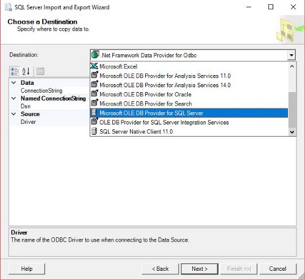Collapse the Data category
This screenshot has width=305, height=280.
click(14, 82)
